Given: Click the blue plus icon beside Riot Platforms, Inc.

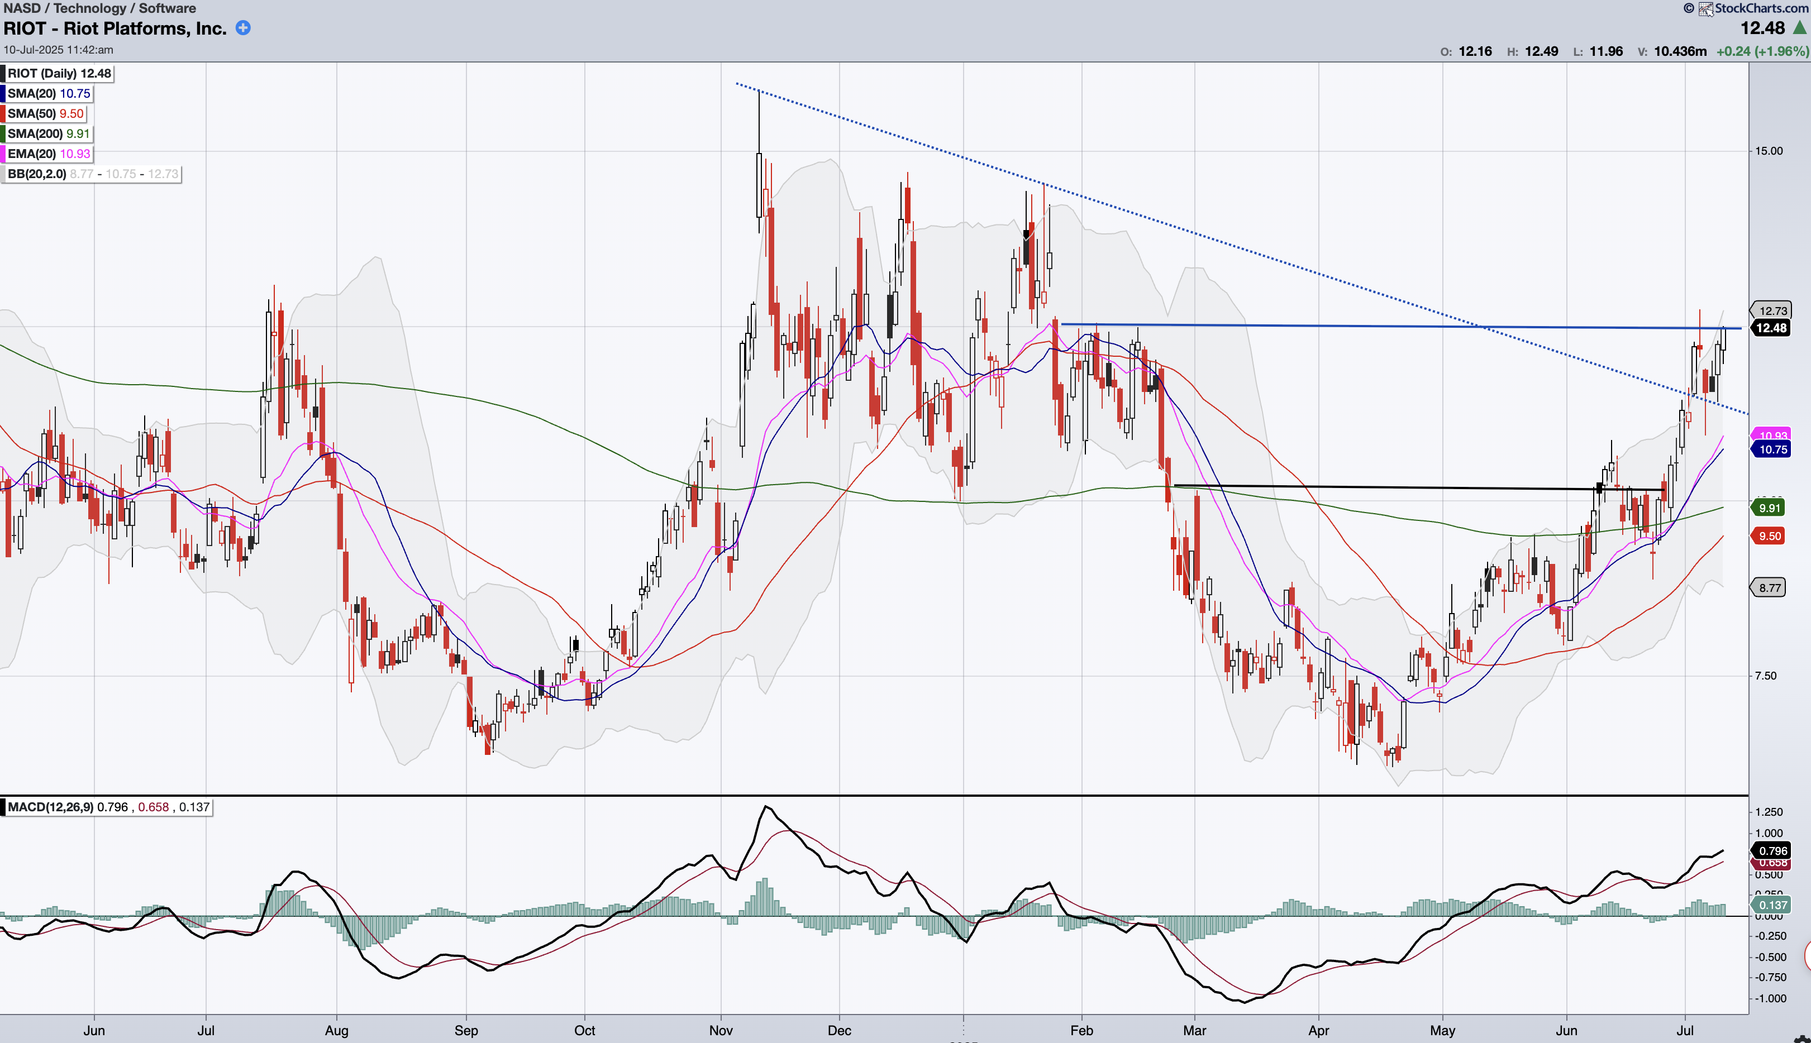Looking at the screenshot, I should tap(243, 28).
